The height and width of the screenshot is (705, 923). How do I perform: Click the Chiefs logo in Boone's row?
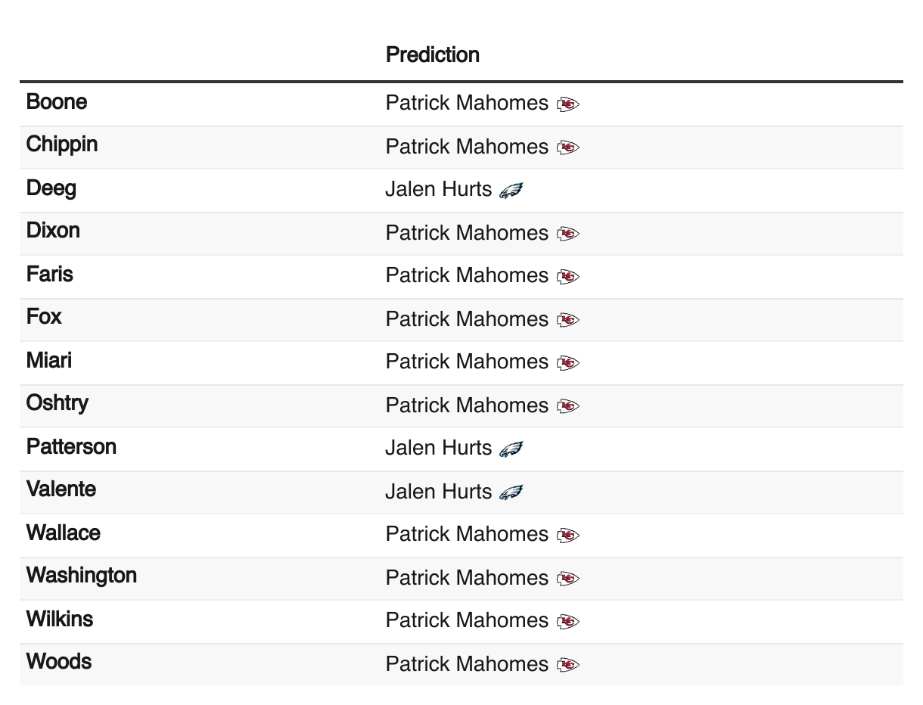[x=568, y=104]
